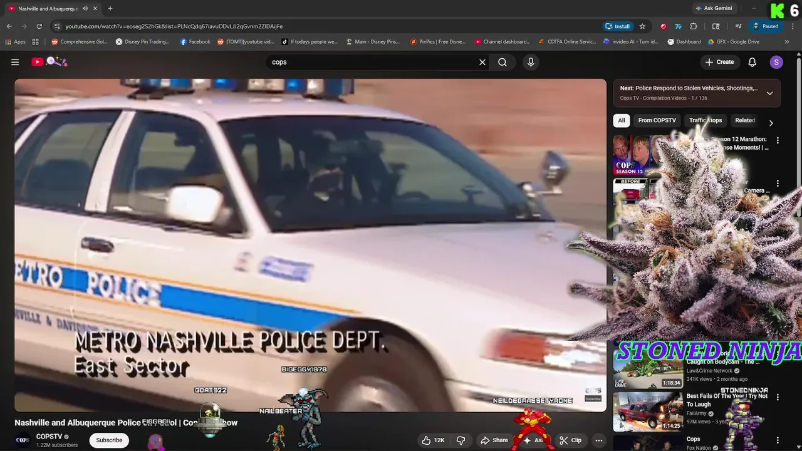Click the blue TV extension icon
Screen dimensions: 802x451
click(679, 26)
